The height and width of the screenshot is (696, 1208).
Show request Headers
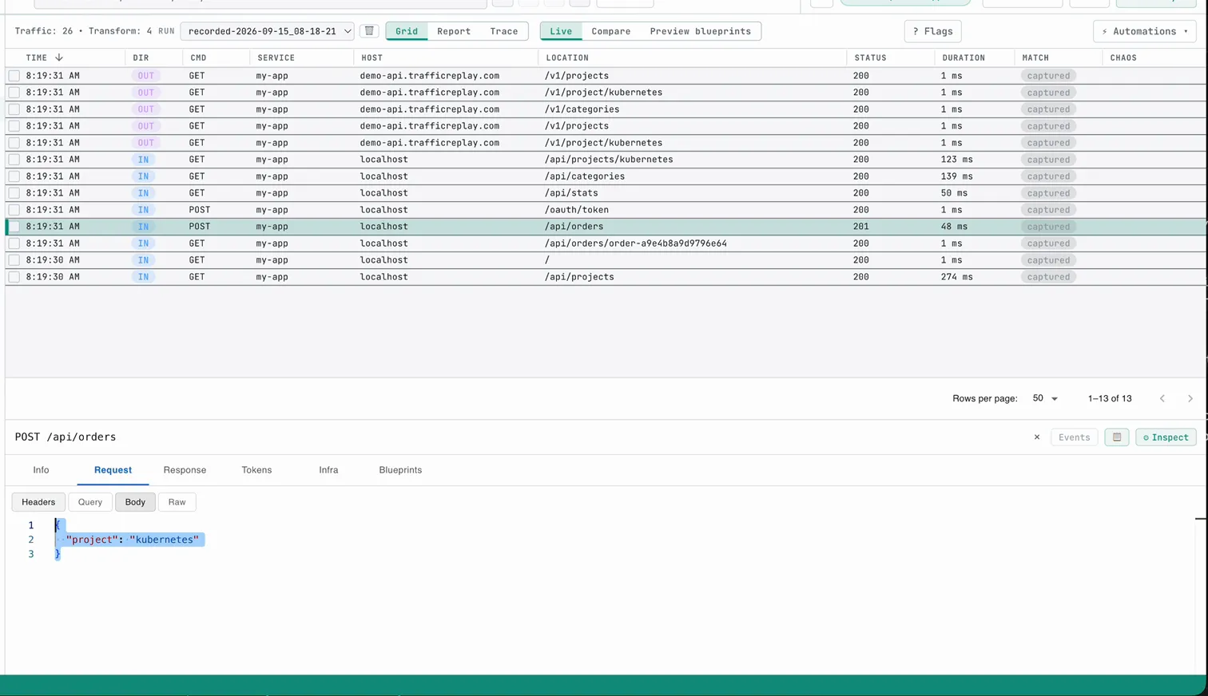coord(38,502)
